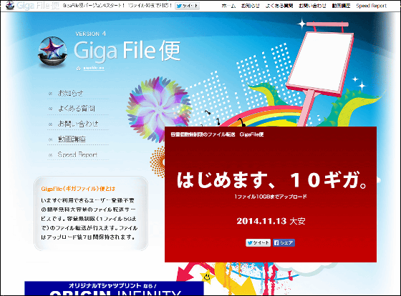Open Speed Report in top navigation
The image size is (401, 296).
tap(371, 6)
